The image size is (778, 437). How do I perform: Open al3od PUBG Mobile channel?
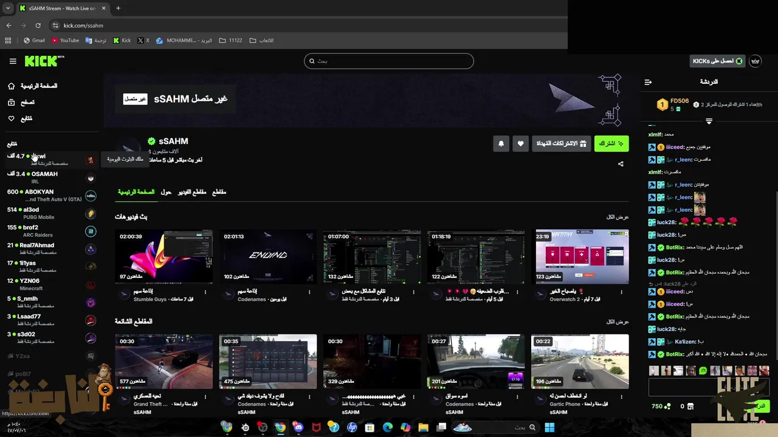pos(52,213)
